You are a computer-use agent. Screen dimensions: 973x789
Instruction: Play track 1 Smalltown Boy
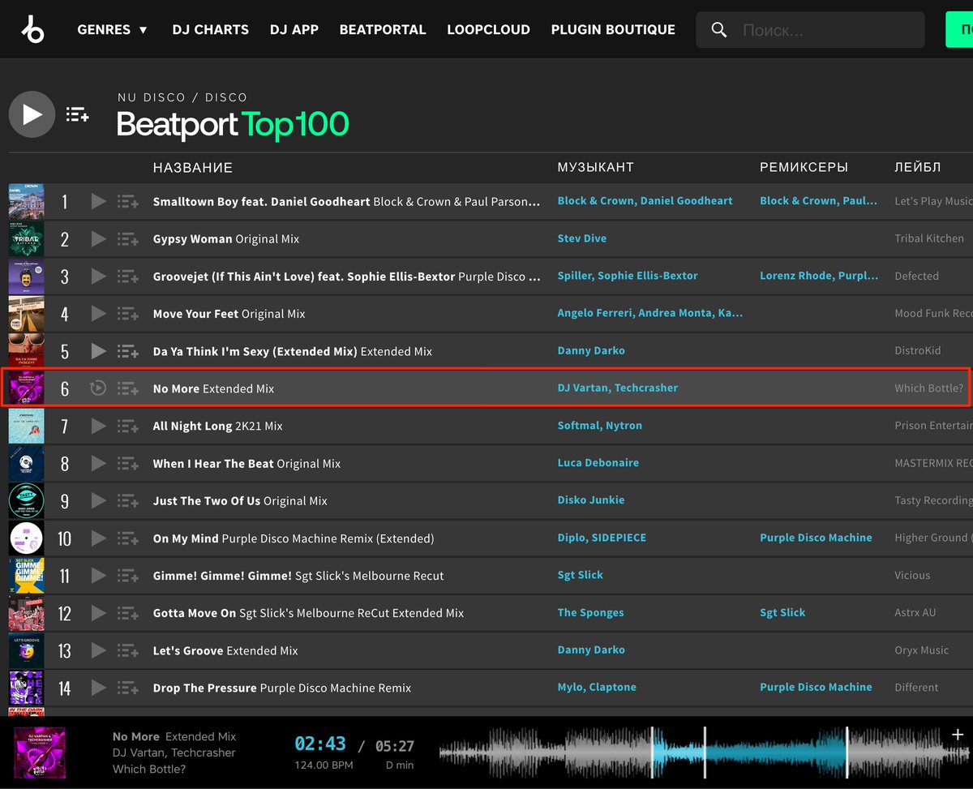click(98, 201)
